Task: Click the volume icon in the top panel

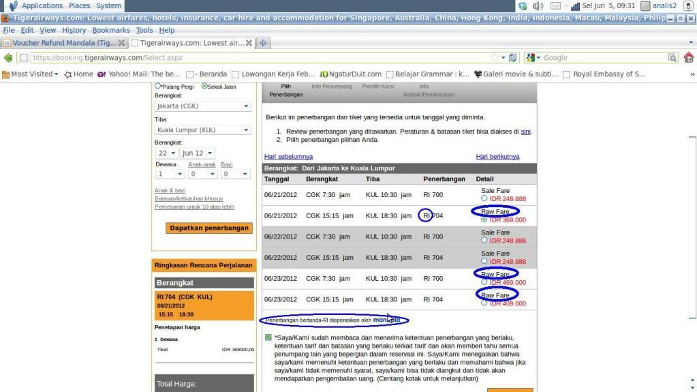Action: point(538,5)
